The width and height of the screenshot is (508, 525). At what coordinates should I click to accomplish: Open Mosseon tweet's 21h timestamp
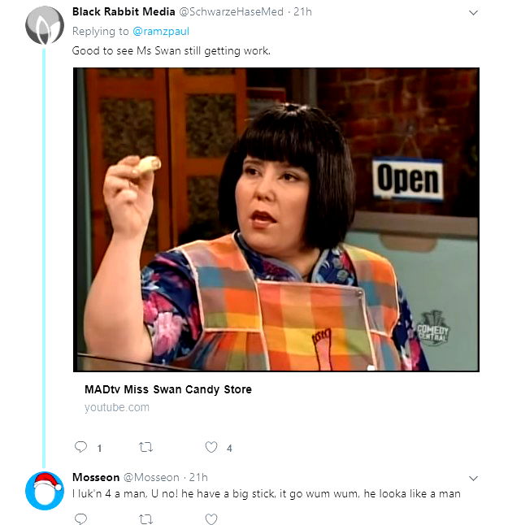coord(198,477)
